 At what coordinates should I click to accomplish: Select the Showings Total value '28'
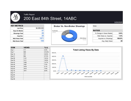(x=43, y=33)
